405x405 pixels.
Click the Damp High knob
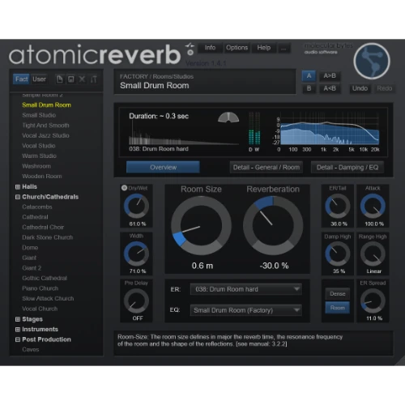click(x=338, y=254)
